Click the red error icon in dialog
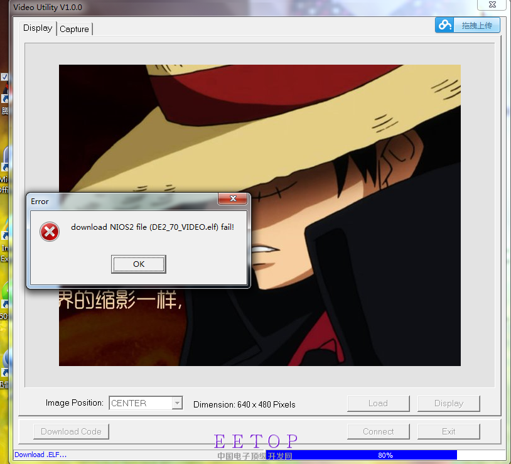The image size is (511, 464). [50, 232]
